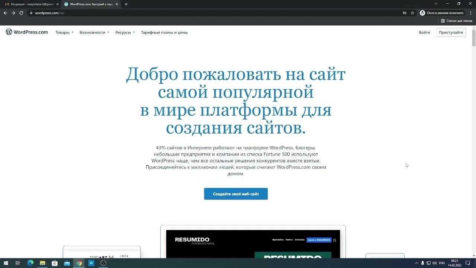Viewport: 476px width, 268px height.
Task: Expand the Товары menu
Action: (64, 32)
